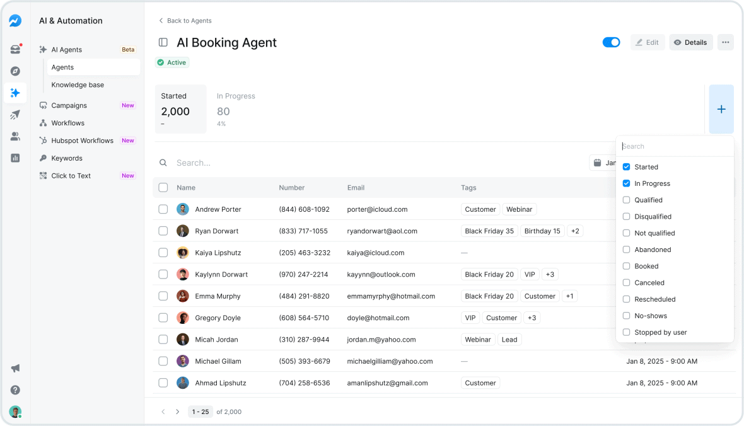Screen dimensions: 744x426
Task: Open the Help question-mark icon
Action: point(15,390)
